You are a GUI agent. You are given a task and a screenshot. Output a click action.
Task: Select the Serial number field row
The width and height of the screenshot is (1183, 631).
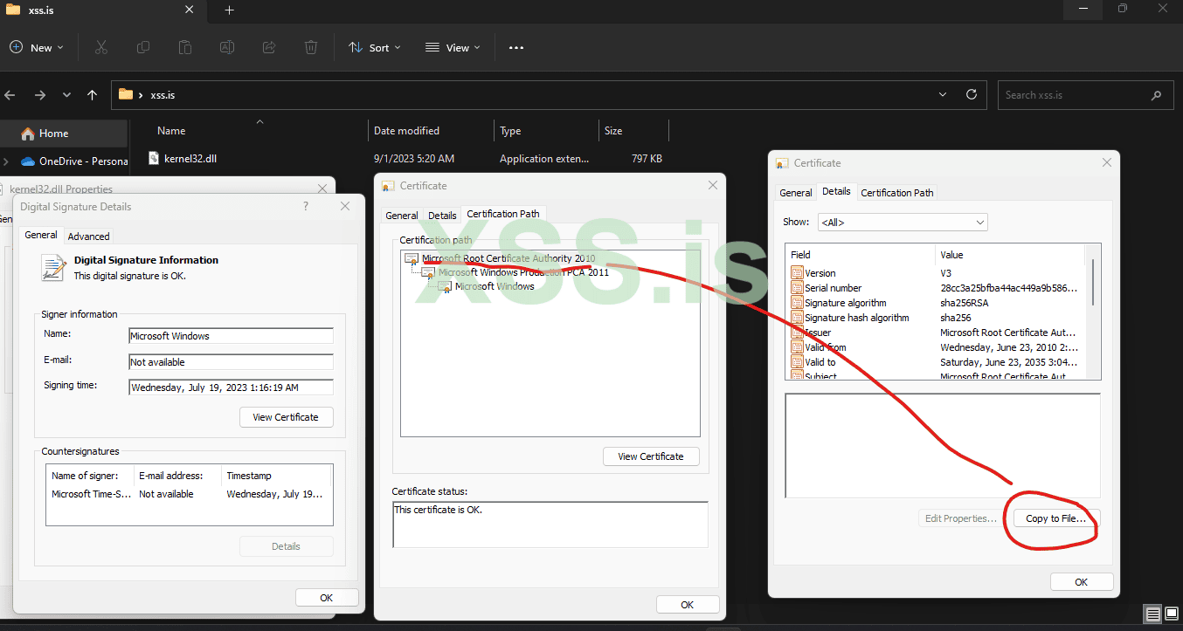tap(935, 288)
